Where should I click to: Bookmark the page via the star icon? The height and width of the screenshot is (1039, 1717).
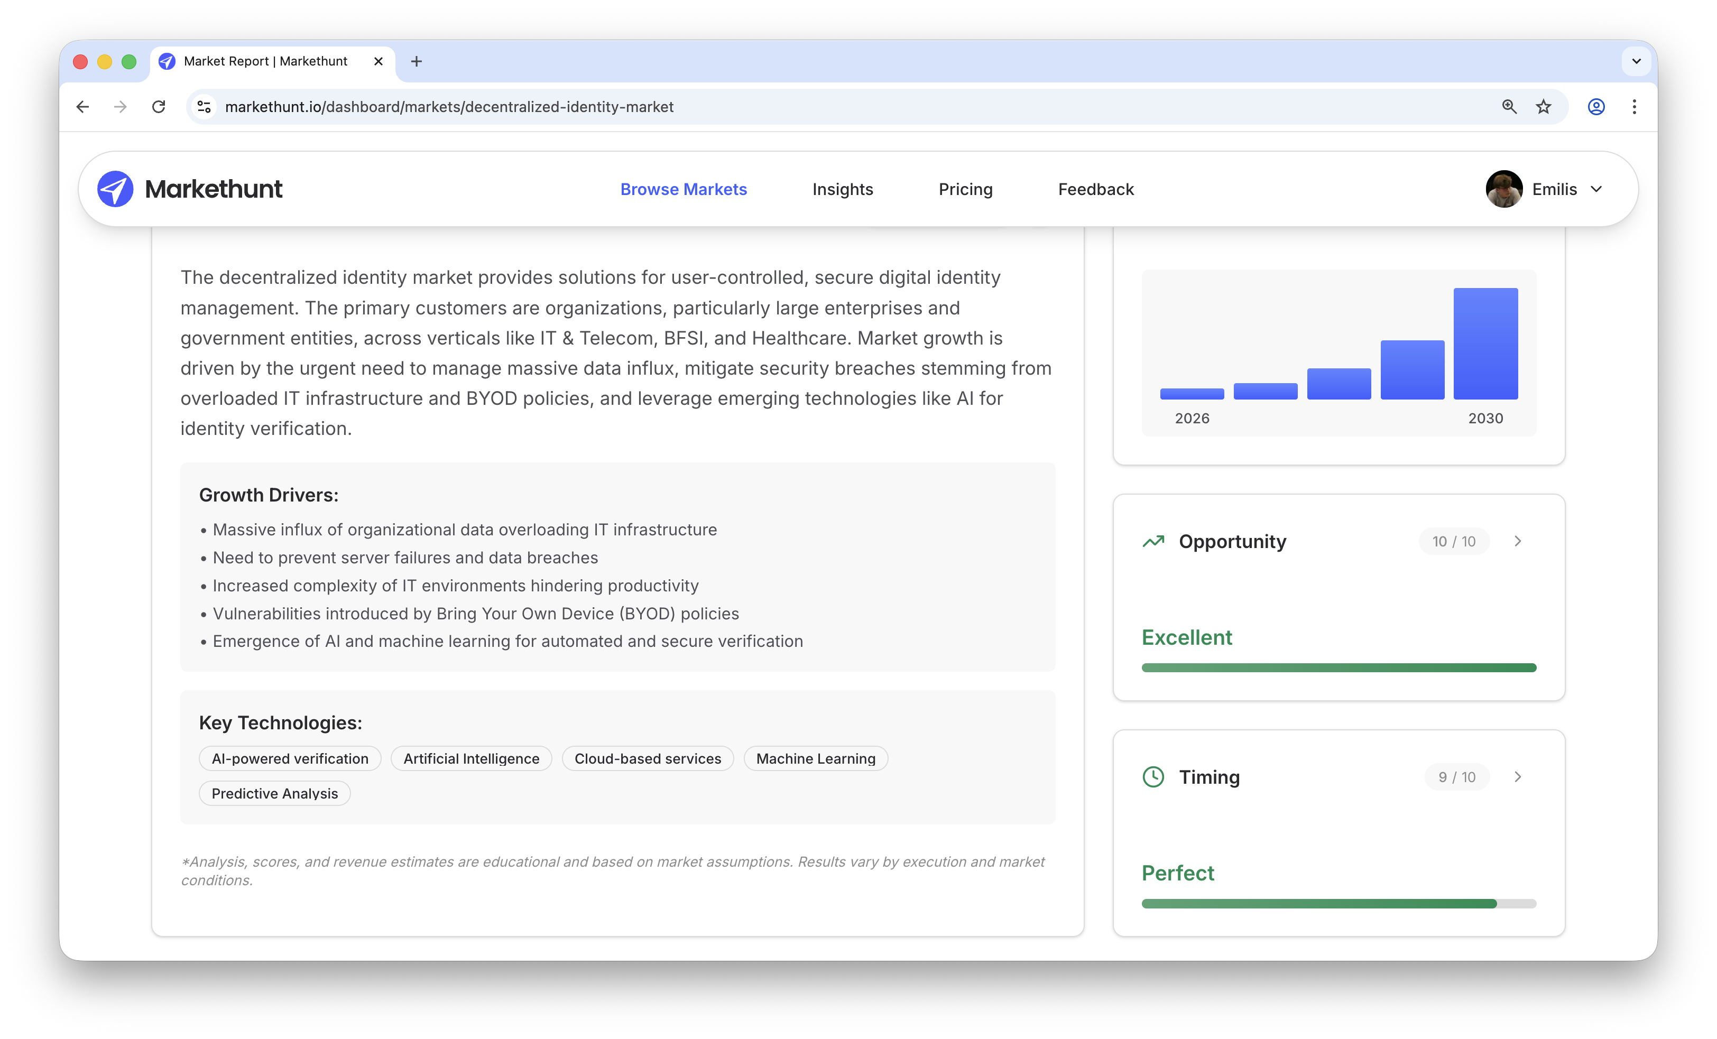coord(1544,107)
